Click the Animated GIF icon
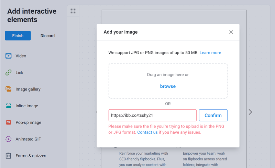The height and width of the screenshot is (168, 275). click(8, 139)
